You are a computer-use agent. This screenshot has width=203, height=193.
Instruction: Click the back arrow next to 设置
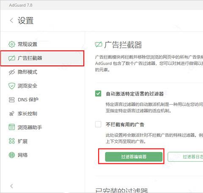tap(11, 21)
